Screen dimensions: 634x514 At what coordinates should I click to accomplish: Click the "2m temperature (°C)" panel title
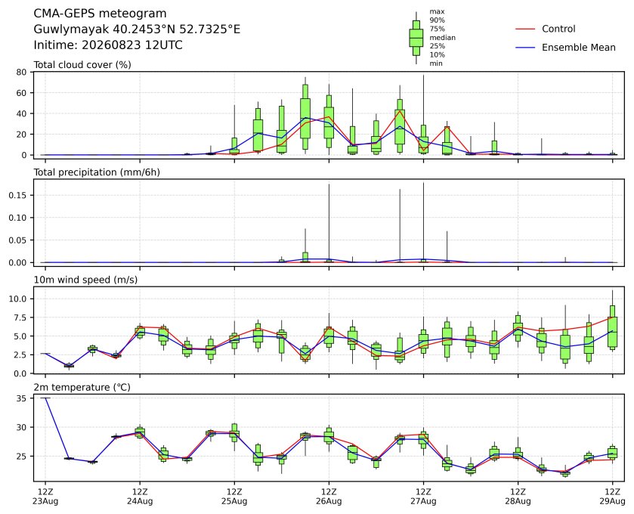click(82, 388)
